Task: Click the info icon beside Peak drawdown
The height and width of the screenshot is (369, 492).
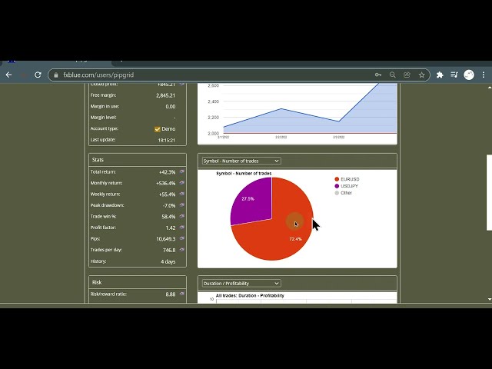Action: pos(182,205)
